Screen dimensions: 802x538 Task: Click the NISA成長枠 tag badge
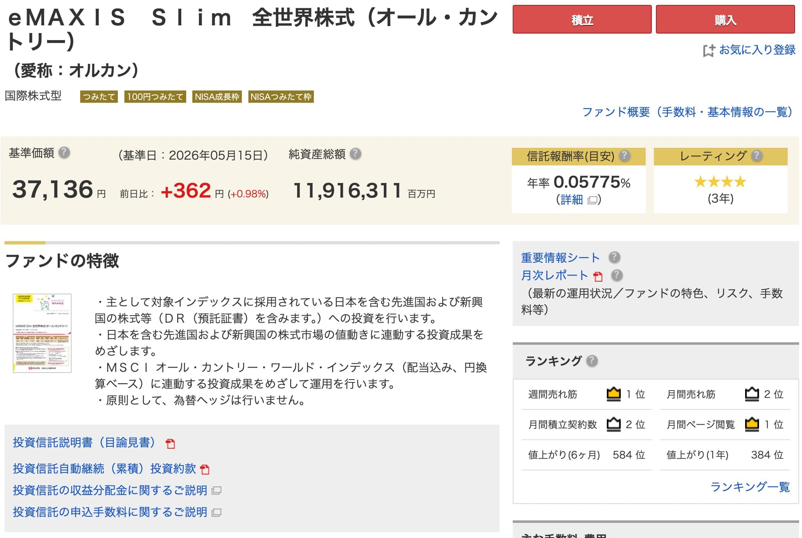217,97
